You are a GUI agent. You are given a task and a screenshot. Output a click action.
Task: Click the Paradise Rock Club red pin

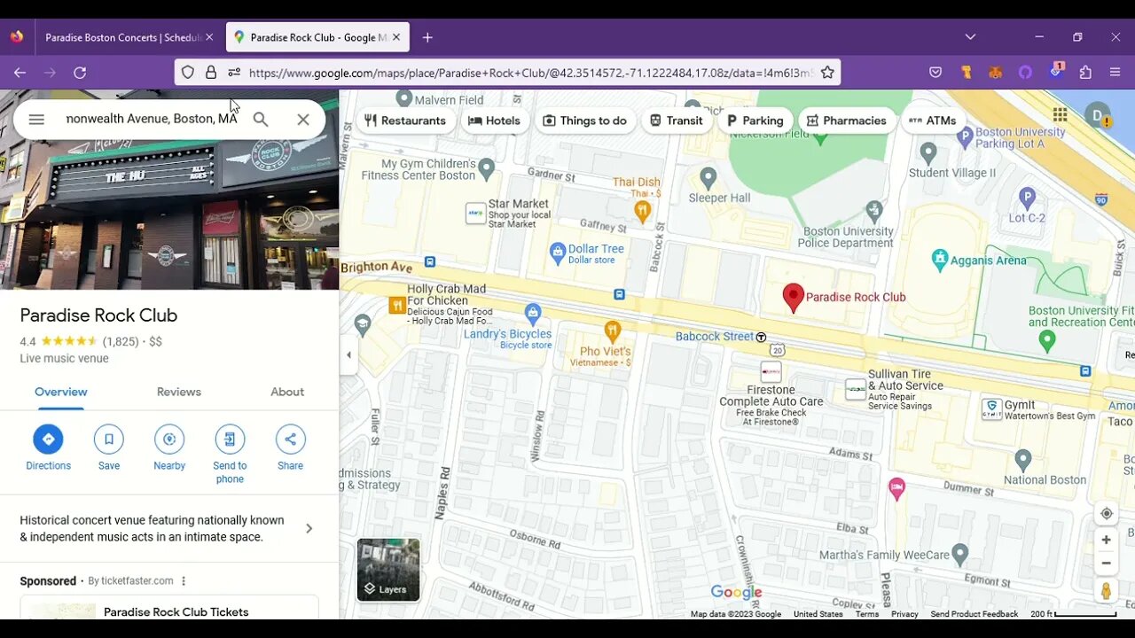(x=793, y=298)
